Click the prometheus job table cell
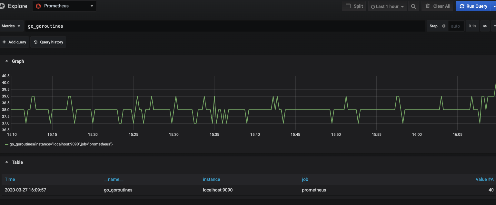This screenshot has width=496, height=205. pyautogui.click(x=314, y=190)
